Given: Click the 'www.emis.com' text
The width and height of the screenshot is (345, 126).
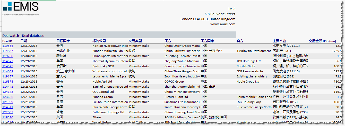Looking at the screenshot, I should [223, 24].
